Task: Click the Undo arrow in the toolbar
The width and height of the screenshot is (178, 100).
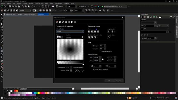Action: coord(33,6)
